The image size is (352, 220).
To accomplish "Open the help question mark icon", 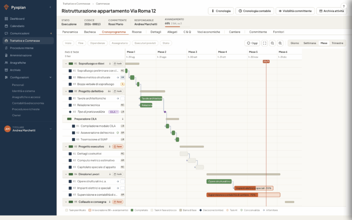I will tap(344, 6).
